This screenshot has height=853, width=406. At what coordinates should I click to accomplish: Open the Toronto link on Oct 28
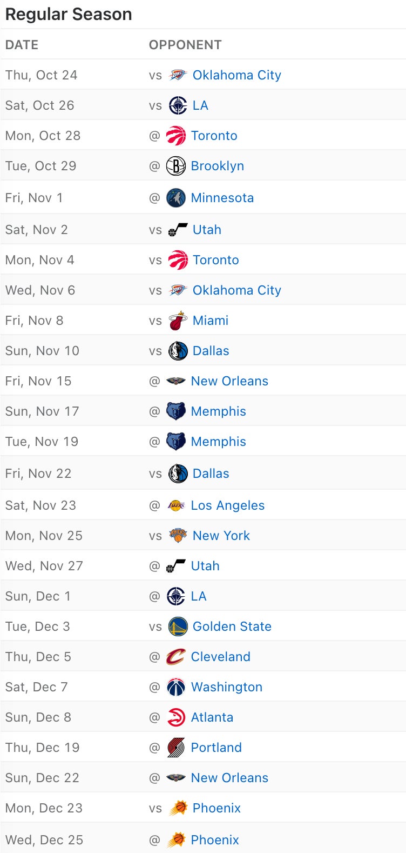pos(214,136)
